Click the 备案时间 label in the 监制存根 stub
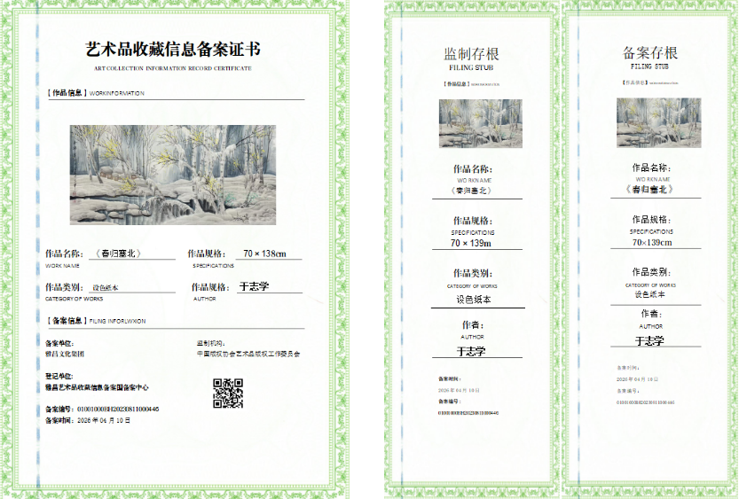Viewport: 739px width, 499px height. 449,379
